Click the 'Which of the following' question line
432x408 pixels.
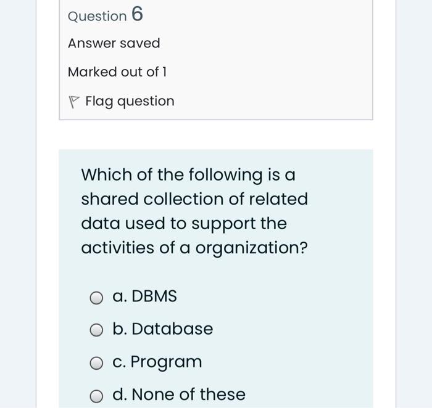coord(188,175)
